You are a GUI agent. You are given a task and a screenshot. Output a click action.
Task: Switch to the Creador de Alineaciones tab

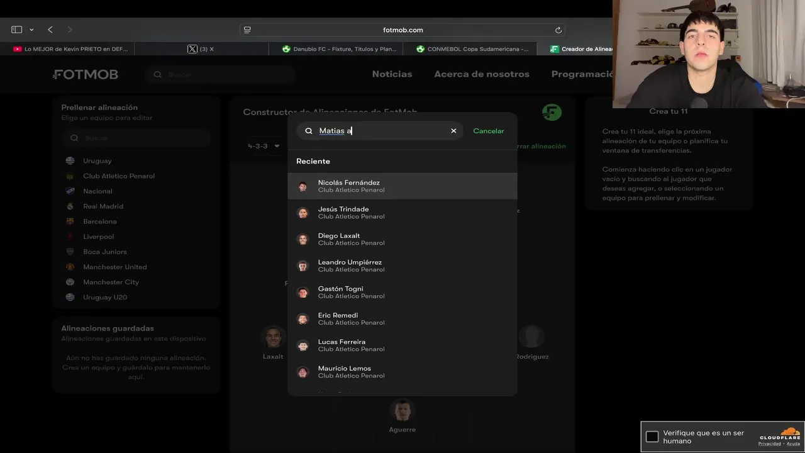click(575, 48)
